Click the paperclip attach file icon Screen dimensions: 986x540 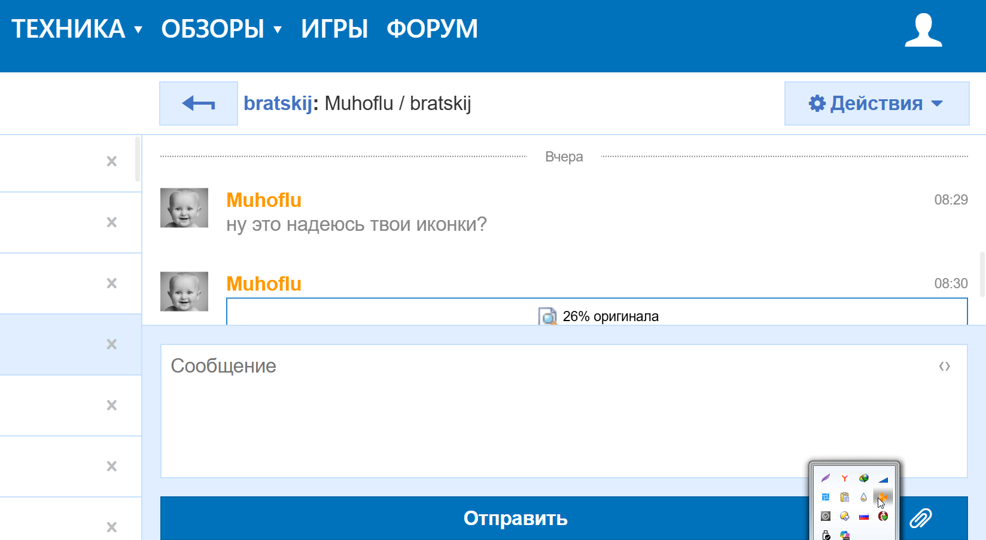(921, 518)
